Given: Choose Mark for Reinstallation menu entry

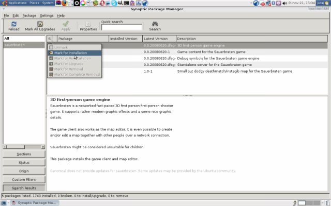Looking at the screenshot, I should click(x=74, y=58).
